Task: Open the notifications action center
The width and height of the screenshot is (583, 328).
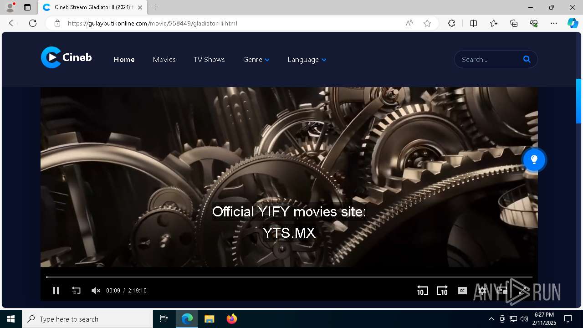Action: point(568,319)
